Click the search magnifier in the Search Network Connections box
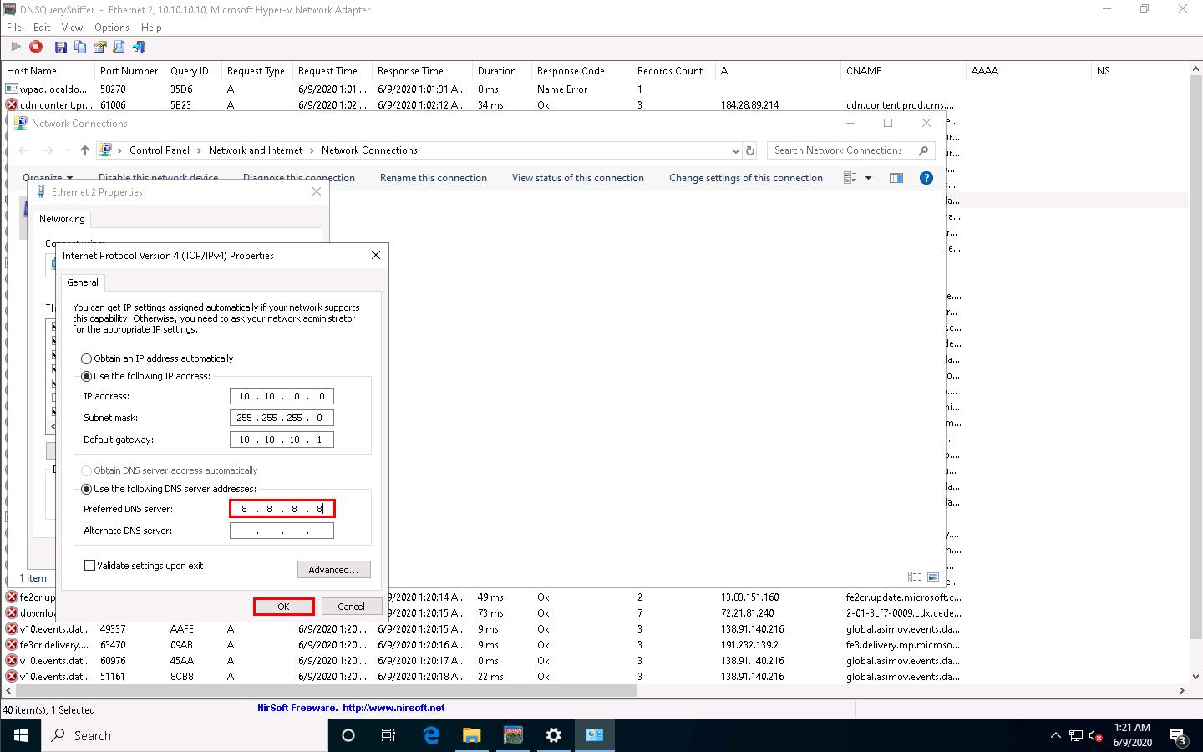 click(x=923, y=150)
